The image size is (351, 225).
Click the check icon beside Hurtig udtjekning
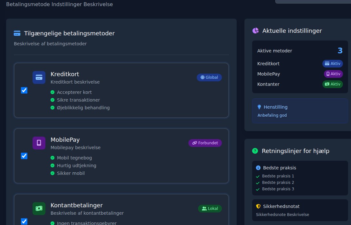pos(52,166)
